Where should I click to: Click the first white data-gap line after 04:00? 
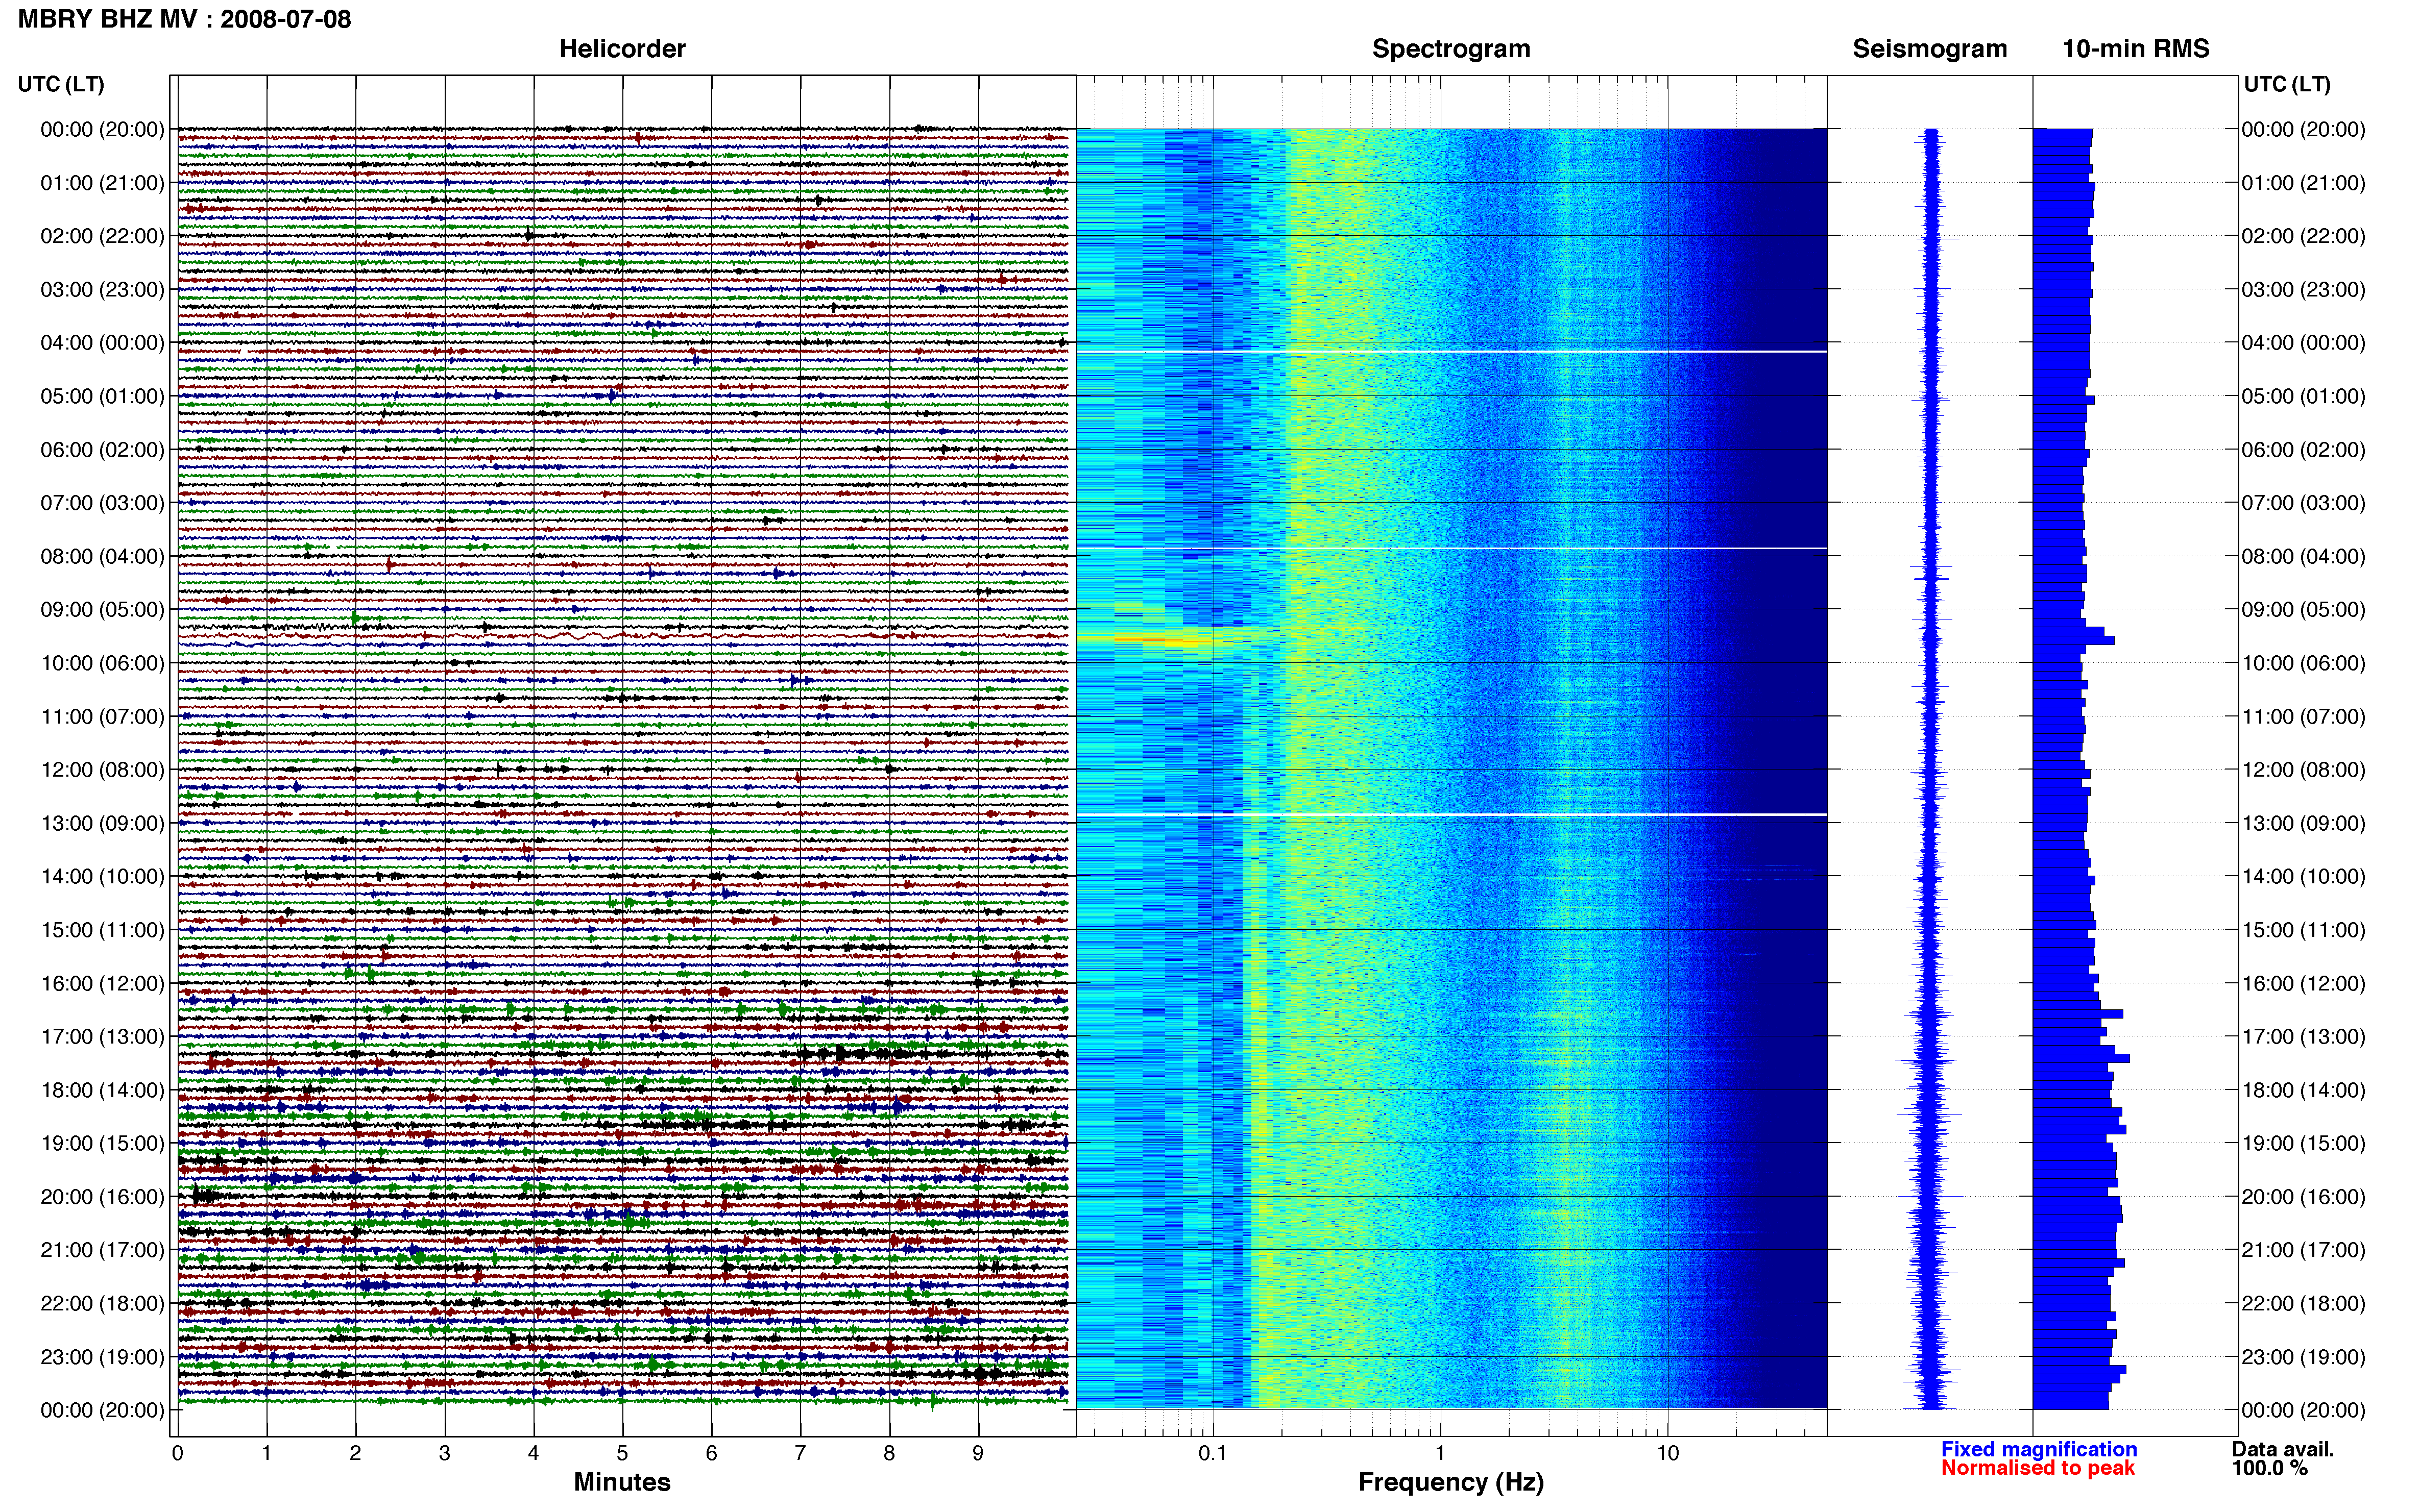pos(1451,352)
